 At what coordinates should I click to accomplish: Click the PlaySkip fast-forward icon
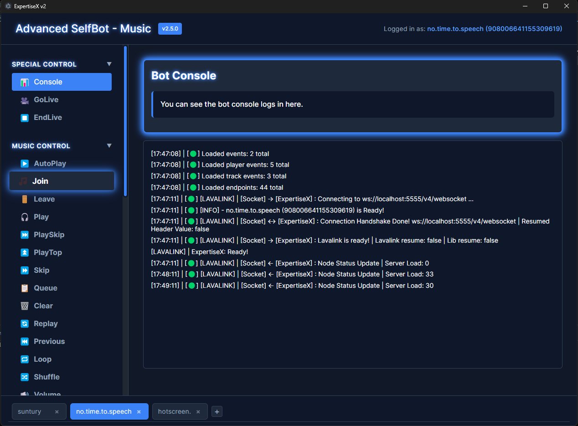pos(25,235)
